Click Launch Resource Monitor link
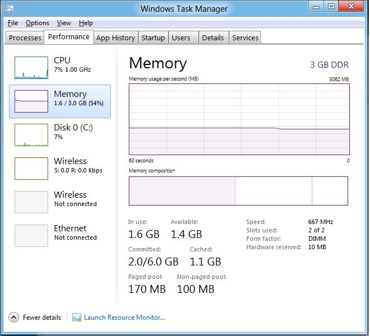Image resolution: width=370 pixels, height=336 pixels. tap(124, 318)
